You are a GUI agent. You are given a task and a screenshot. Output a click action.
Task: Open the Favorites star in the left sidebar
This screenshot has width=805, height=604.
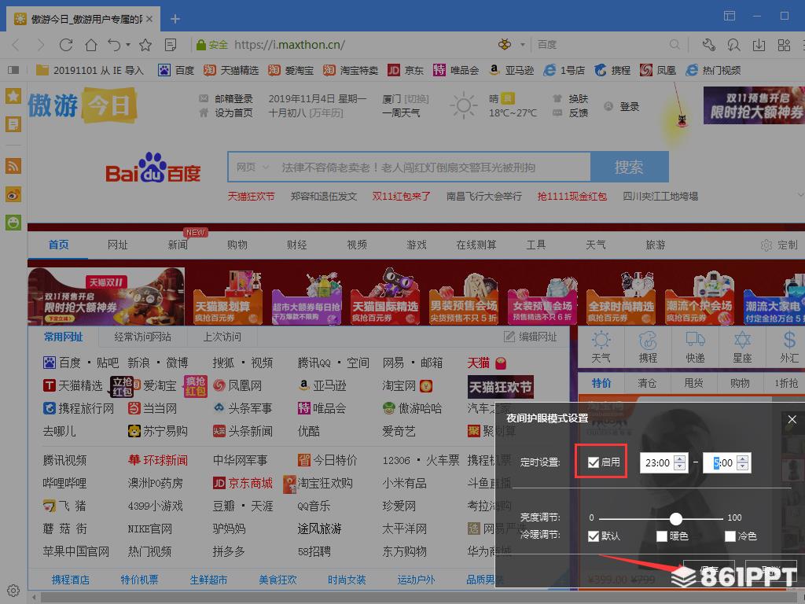(x=13, y=96)
